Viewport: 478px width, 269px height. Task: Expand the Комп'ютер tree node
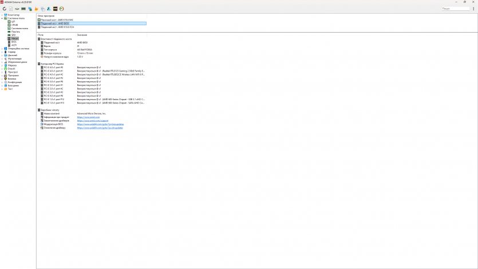click(2, 15)
